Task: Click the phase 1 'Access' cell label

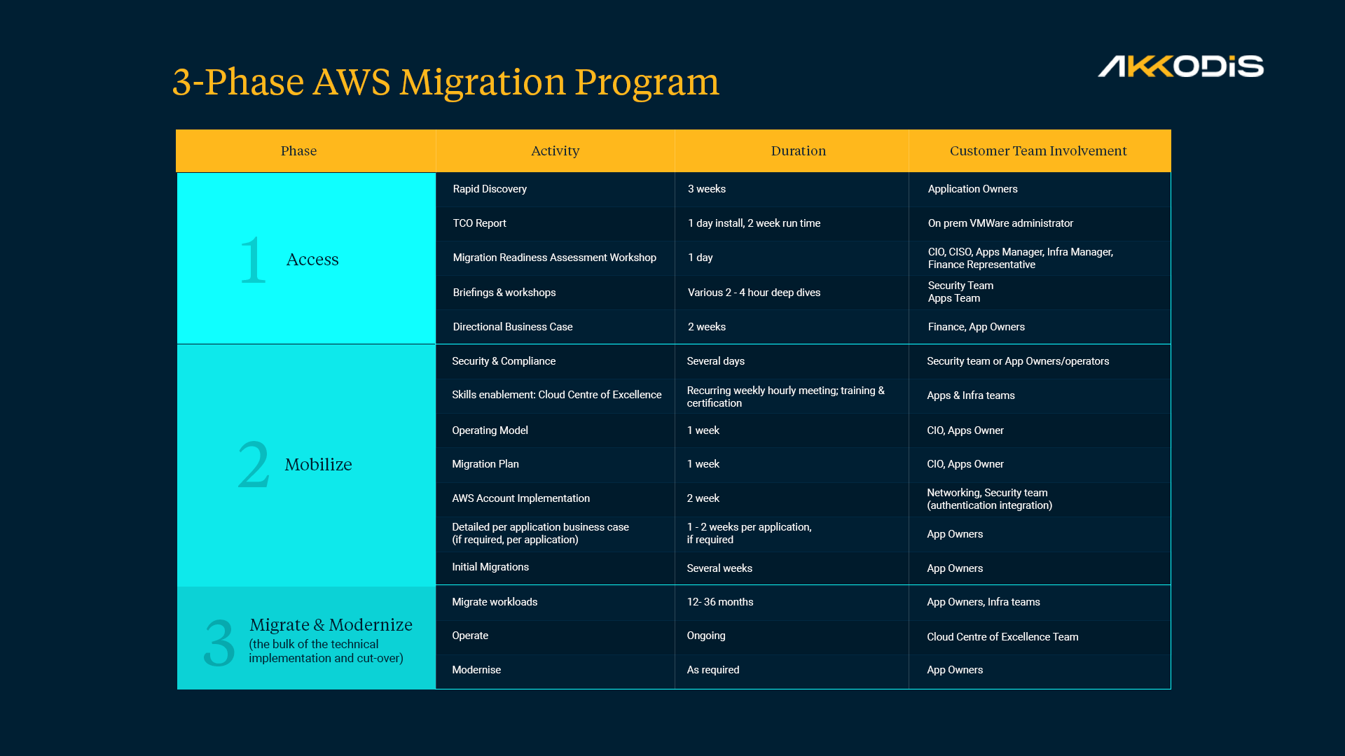Action: click(312, 259)
